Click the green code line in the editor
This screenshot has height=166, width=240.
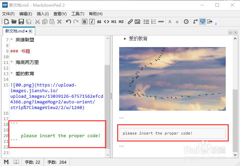point(61,136)
